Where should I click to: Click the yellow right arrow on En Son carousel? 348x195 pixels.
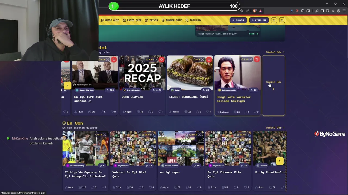279,161
